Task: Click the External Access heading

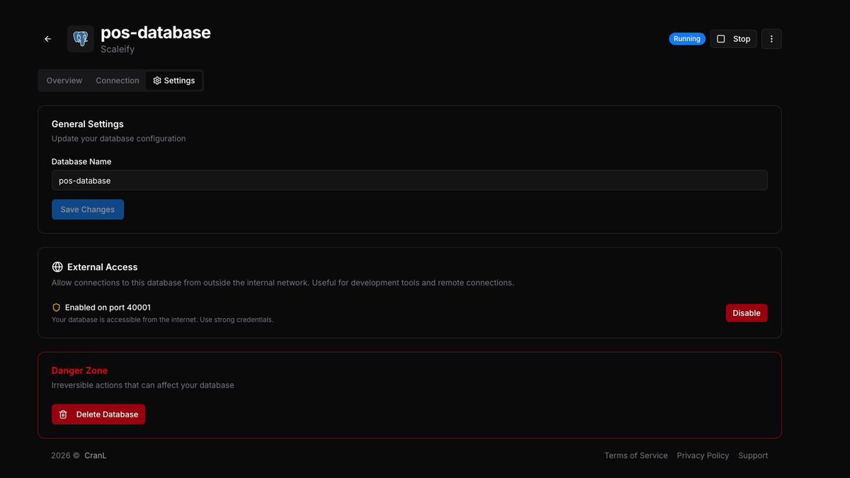Action: coord(103,267)
